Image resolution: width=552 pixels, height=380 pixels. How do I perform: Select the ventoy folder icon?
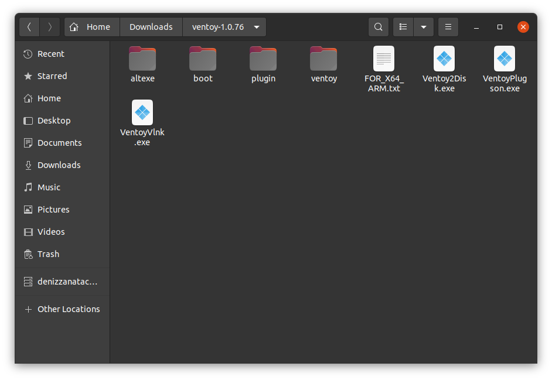pyautogui.click(x=323, y=59)
